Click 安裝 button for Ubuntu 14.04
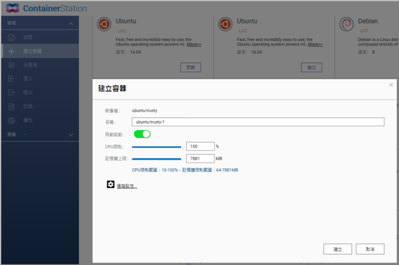Screen dimensions: 399x265 pos(191,67)
